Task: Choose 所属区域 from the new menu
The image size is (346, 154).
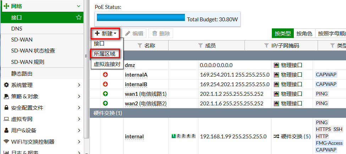Action: click(x=105, y=54)
